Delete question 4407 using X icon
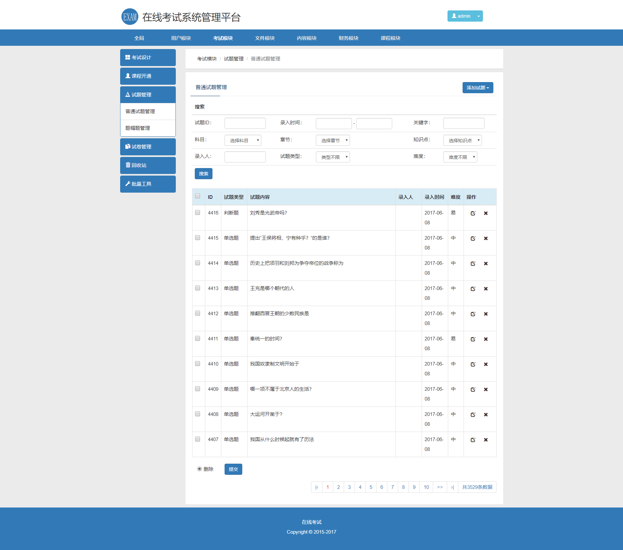623x550 pixels. point(486,440)
